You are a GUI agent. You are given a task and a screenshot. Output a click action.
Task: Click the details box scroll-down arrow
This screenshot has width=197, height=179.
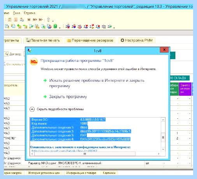(x=163, y=149)
